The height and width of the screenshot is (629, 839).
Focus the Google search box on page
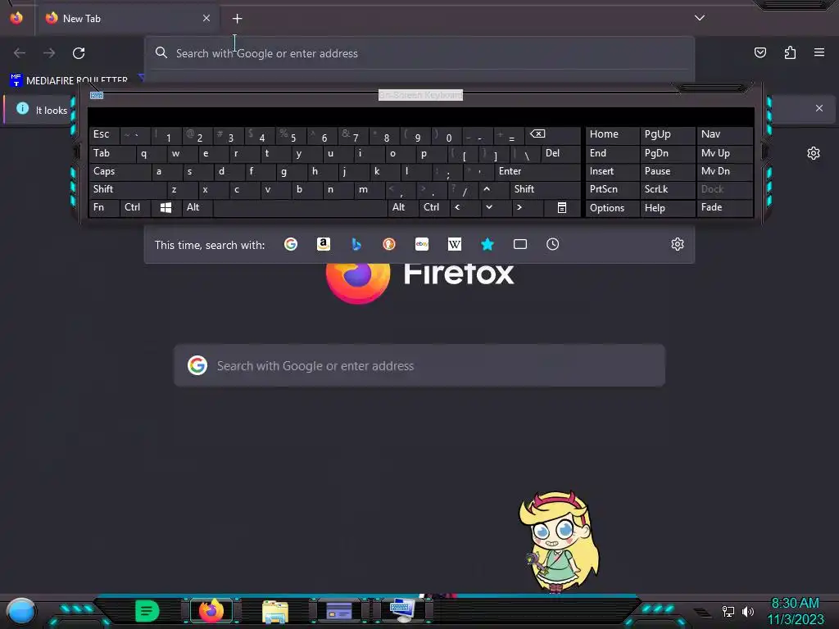point(419,366)
